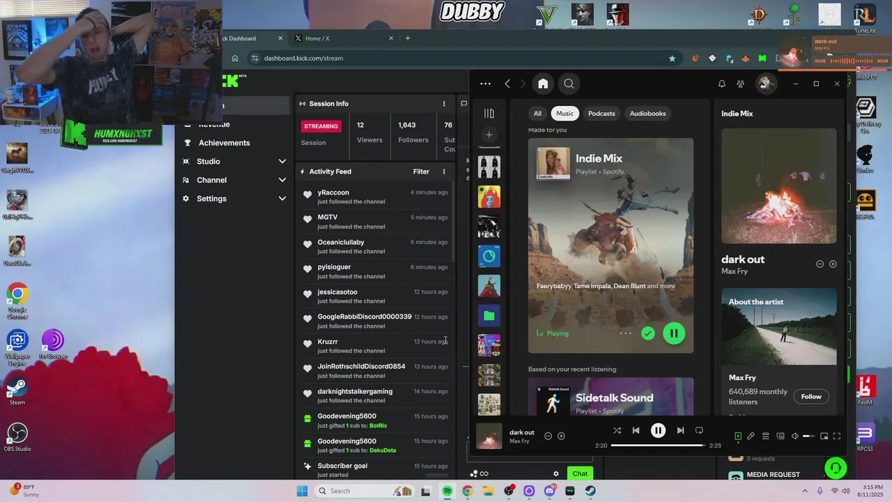Open Windows Start menu

point(302,491)
